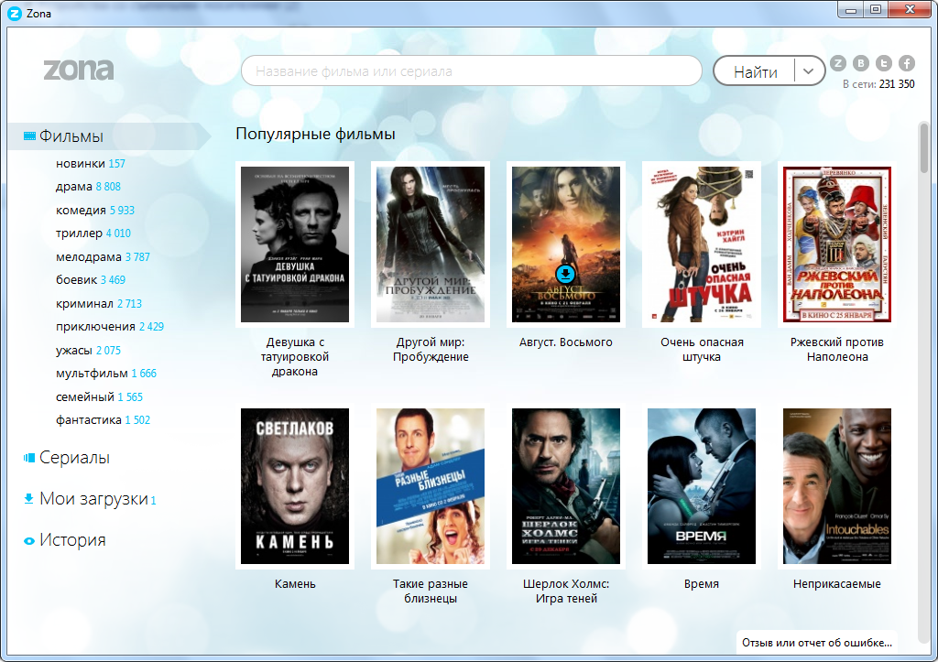Select the драма genre
The width and height of the screenshot is (938, 662).
[88, 187]
